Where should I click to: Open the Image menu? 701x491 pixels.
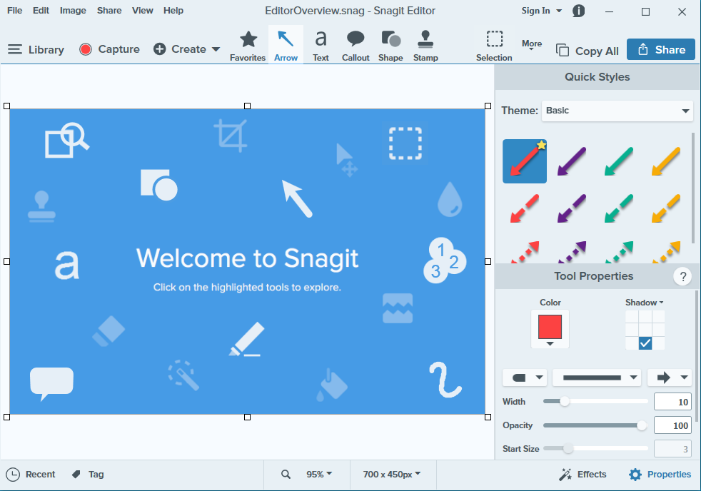click(73, 11)
